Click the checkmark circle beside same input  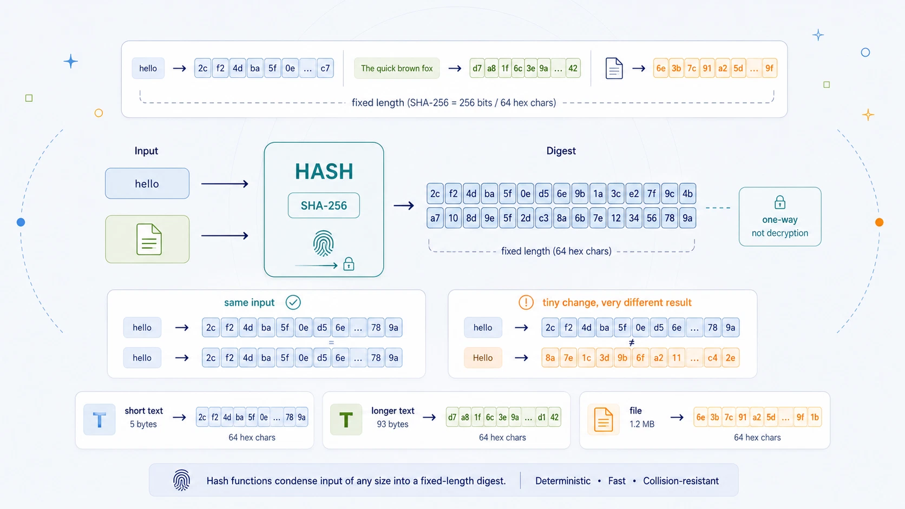[293, 302]
